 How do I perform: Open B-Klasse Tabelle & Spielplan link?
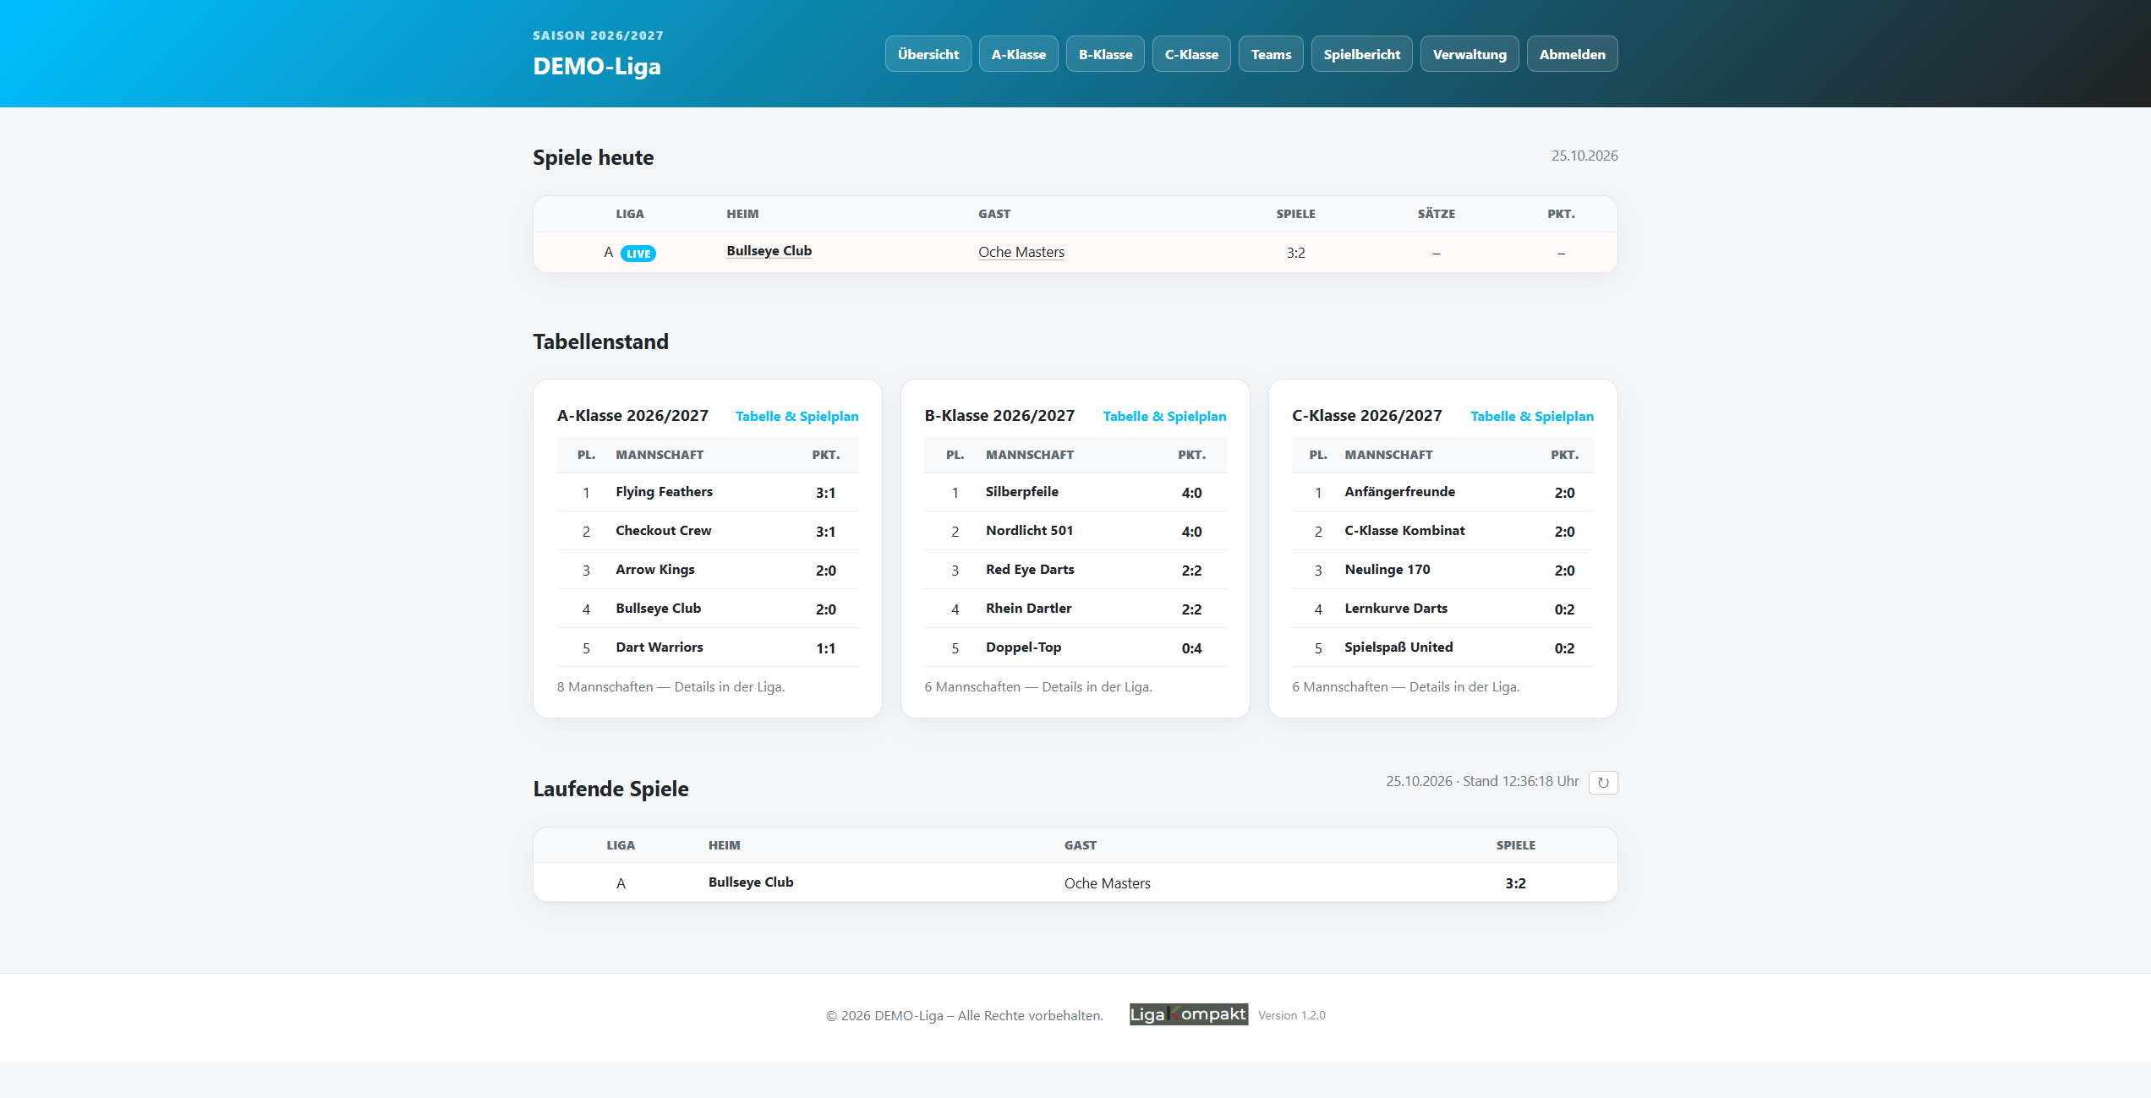(x=1164, y=416)
